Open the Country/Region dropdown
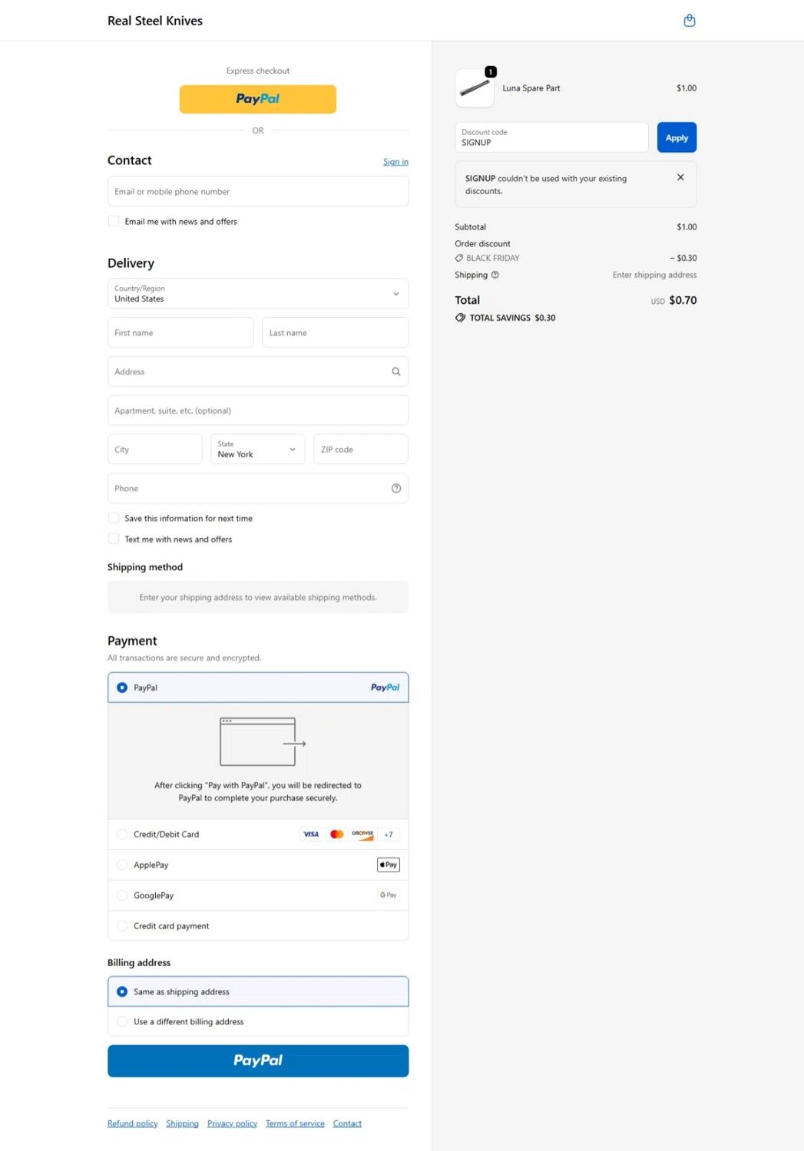This screenshot has width=804, height=1151. coord(258,293)
